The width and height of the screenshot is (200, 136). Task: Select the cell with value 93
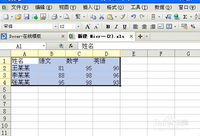pyautogui.click(x=106, y=82)
